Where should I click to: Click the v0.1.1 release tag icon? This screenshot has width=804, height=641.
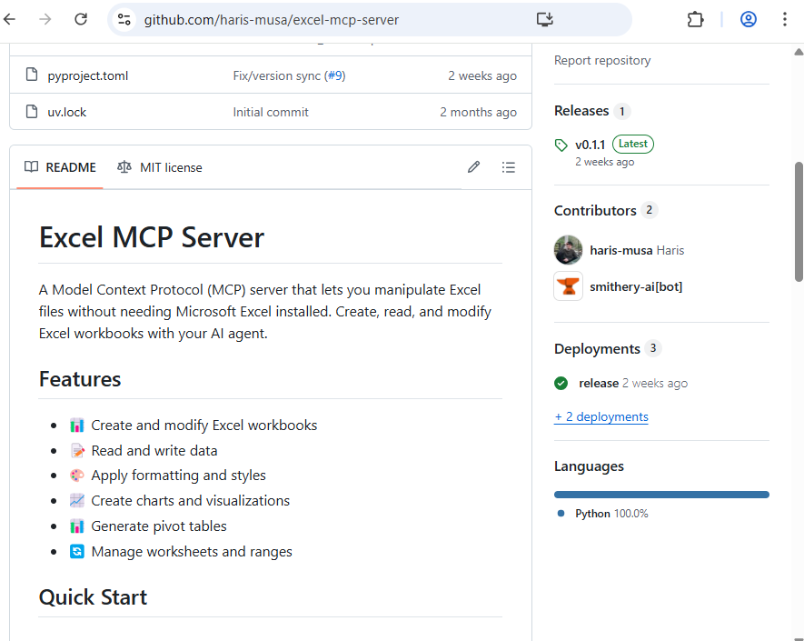pyautogui.click(x=561, y=145)
